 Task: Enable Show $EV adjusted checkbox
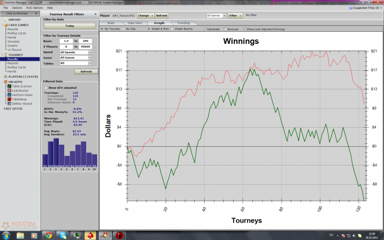tap(46, 88)
